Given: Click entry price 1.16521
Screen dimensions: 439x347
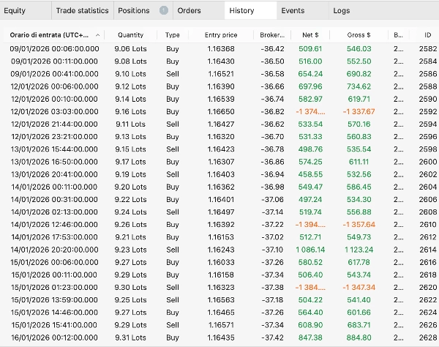Looking at the screenshot, I should [221, 74].
